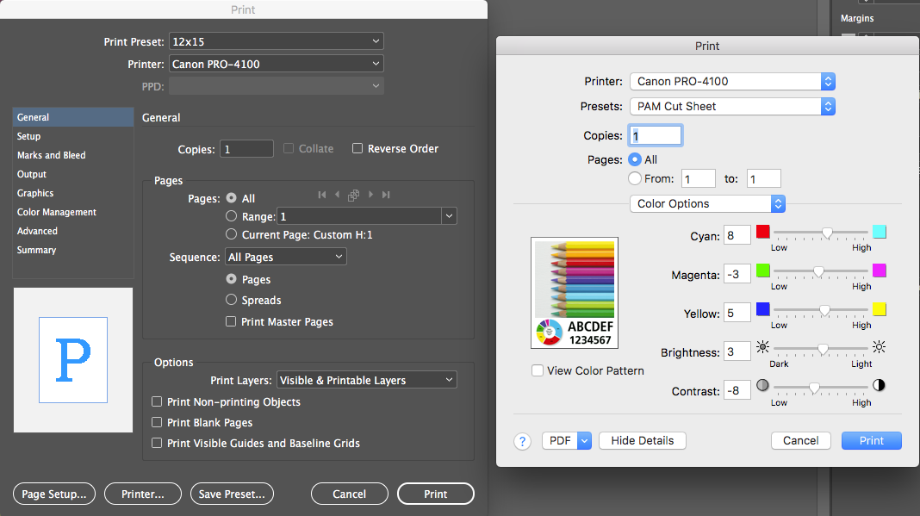Screen dimensions: 920x516
Task: Click the previous page arrow
Action: (338, 195)
